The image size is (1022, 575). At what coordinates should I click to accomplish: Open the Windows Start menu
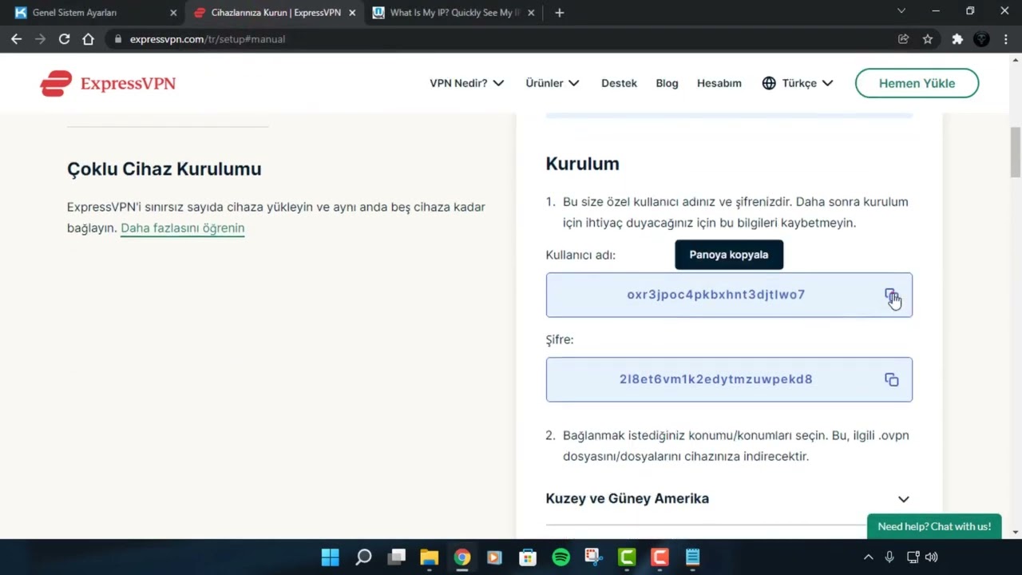pyautogui.click(x=330, y=557)
